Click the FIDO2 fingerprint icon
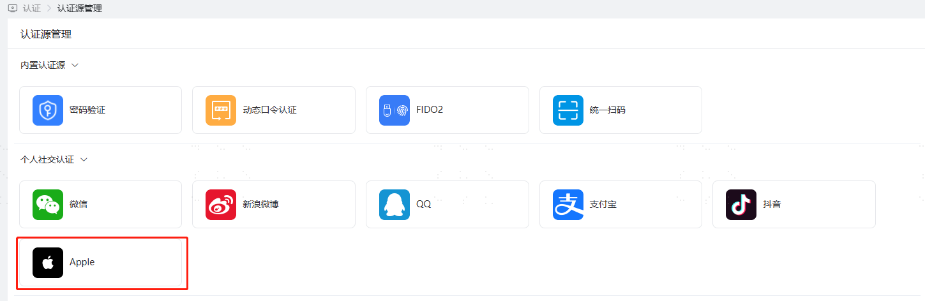925x301 pixels. click(x=395, y=110)
